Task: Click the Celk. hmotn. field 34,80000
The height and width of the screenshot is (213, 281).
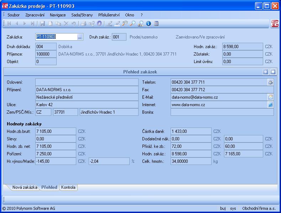Action: point(191,161)
